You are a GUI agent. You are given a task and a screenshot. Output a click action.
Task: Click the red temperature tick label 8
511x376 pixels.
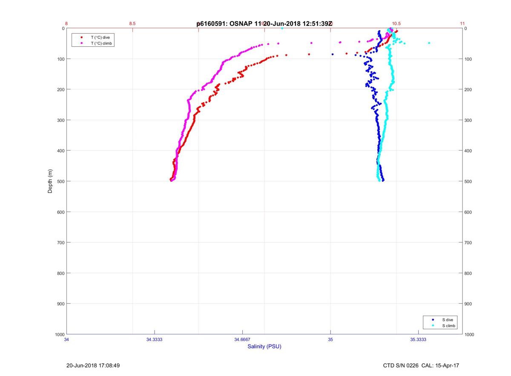tap(66, 24)
